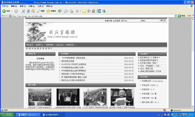This screenshot has height=117, width=195.
Task: Open the Search magnifier tool
Action: pyautogui.click(x=39, y=11)
